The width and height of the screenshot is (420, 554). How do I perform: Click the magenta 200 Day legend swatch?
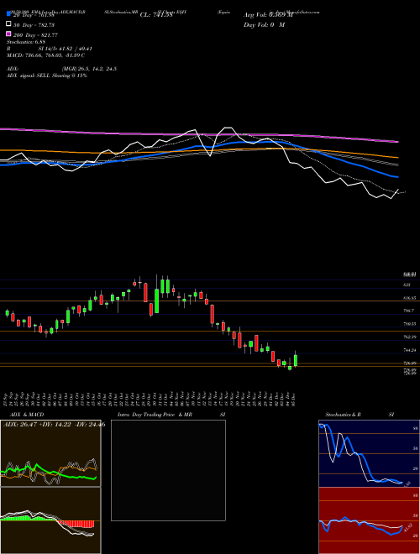(x=9, y=34)
